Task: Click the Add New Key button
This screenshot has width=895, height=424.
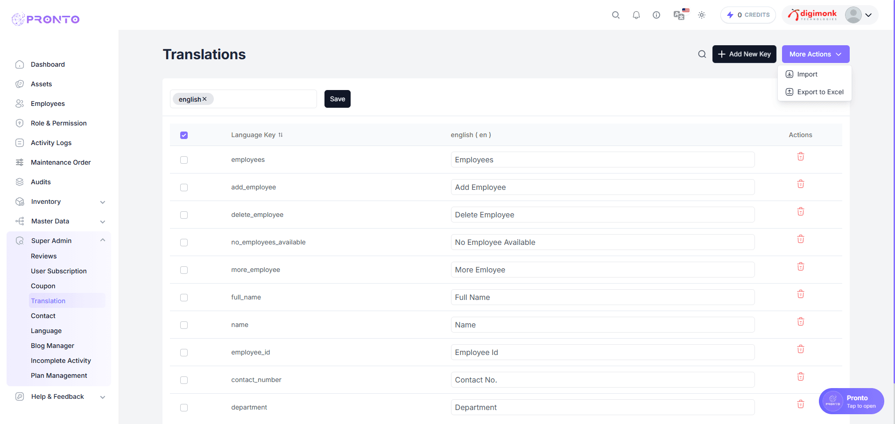Action: (x=744, y=54)
